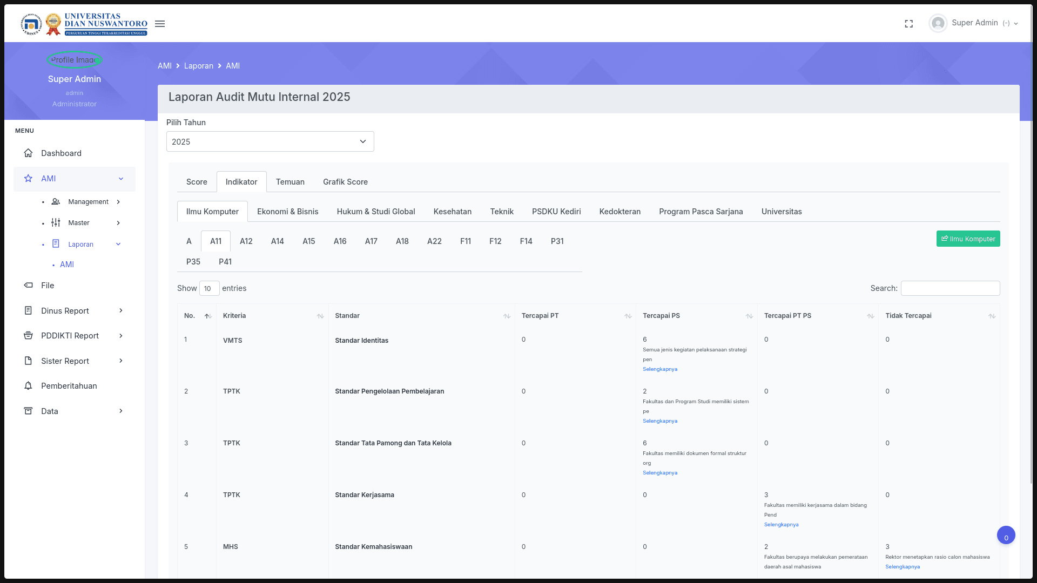Expand the Master submenu chevron
The image size is (1037, 583).
118,223
